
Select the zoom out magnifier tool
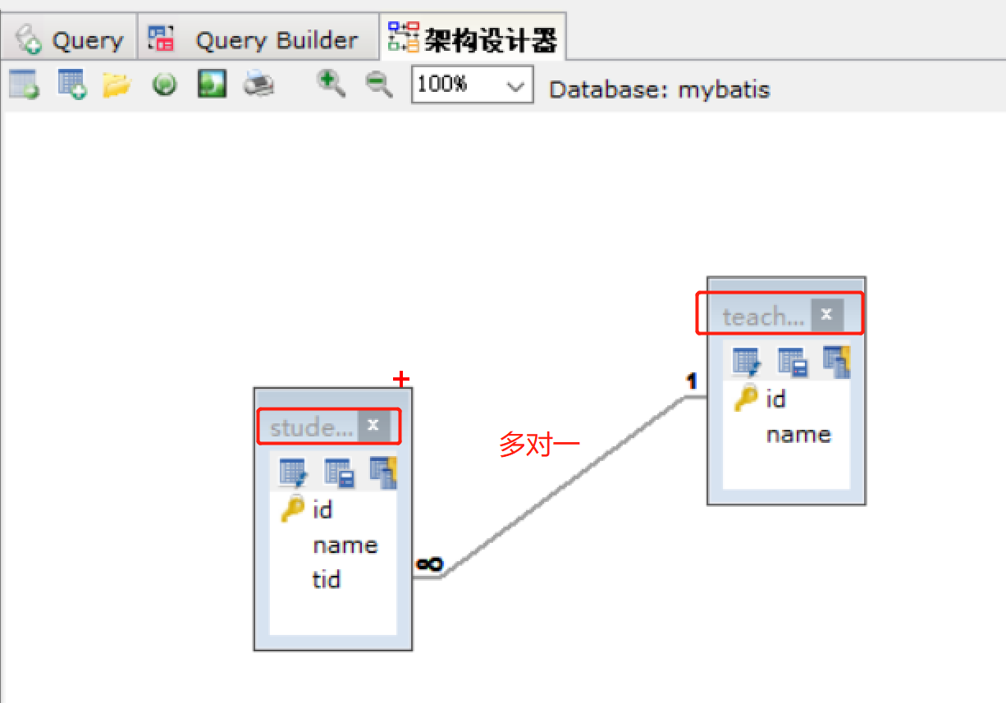(x=378, y=84)
